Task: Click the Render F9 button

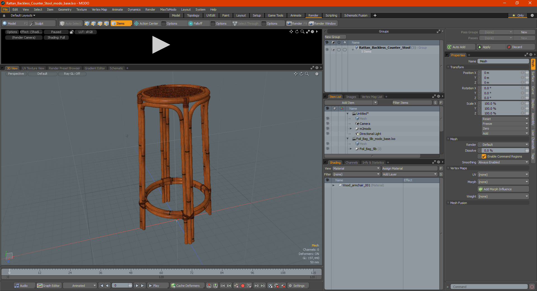Action: pyautogui.click(x=297, y=24)
